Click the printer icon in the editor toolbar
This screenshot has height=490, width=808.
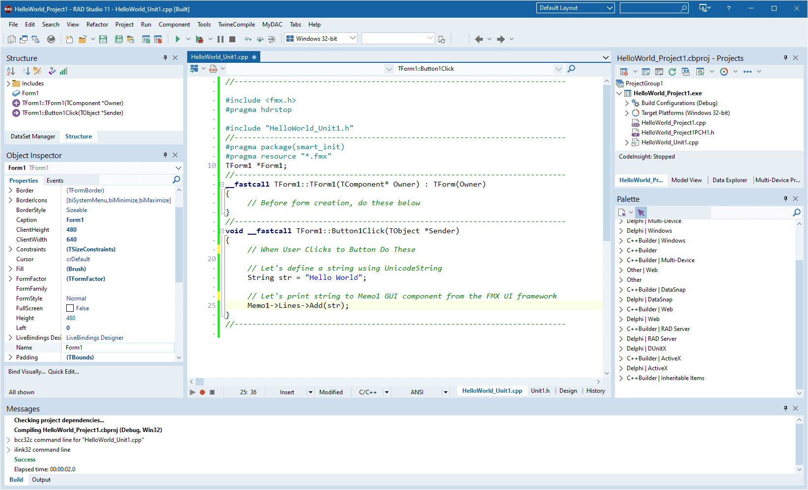click(213, 69)
